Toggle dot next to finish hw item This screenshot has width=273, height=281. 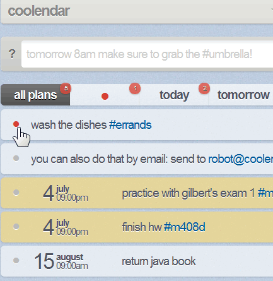pos(16,227)
